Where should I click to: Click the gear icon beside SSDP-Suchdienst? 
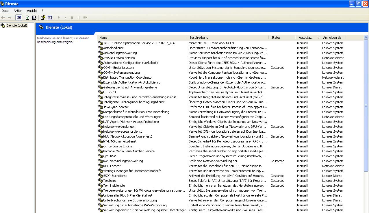coord(101,176)
